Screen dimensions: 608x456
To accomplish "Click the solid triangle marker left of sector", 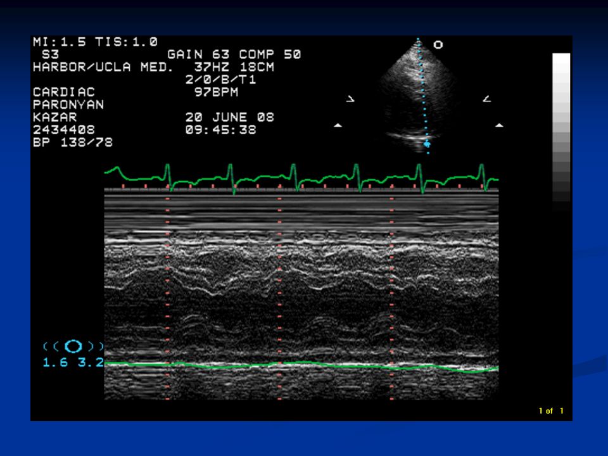I will pyautogui.click(x=338, y=125).
